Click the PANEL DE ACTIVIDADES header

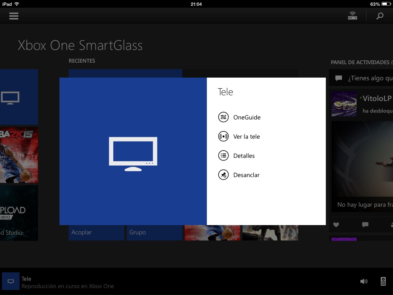pos(362,63)
